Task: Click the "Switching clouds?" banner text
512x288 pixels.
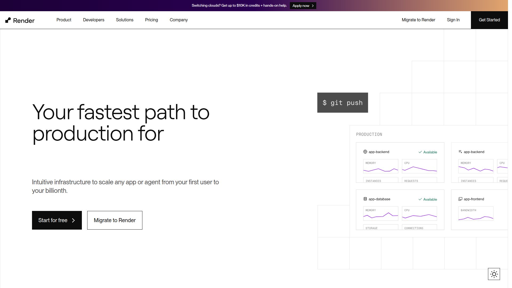Action: coord(239,6)
